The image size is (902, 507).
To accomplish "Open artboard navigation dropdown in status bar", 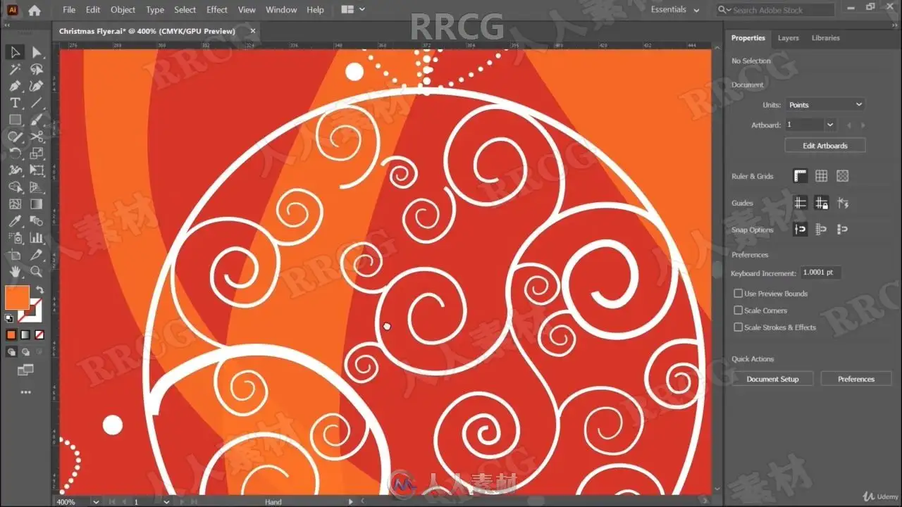I will [x=166, y=502].
